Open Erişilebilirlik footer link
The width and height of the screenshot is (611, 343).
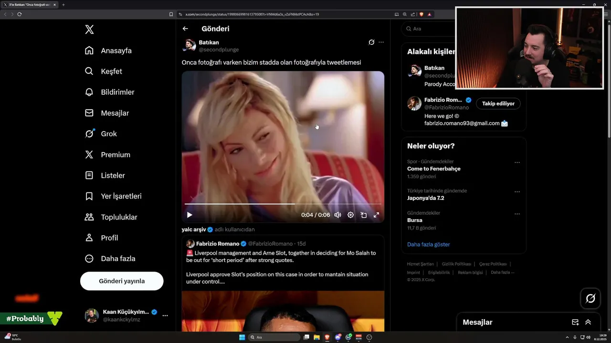point(439,272)
